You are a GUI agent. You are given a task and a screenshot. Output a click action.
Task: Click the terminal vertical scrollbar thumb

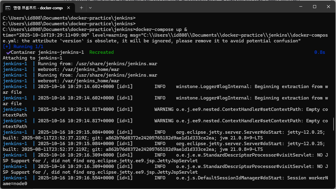point(334,124)
